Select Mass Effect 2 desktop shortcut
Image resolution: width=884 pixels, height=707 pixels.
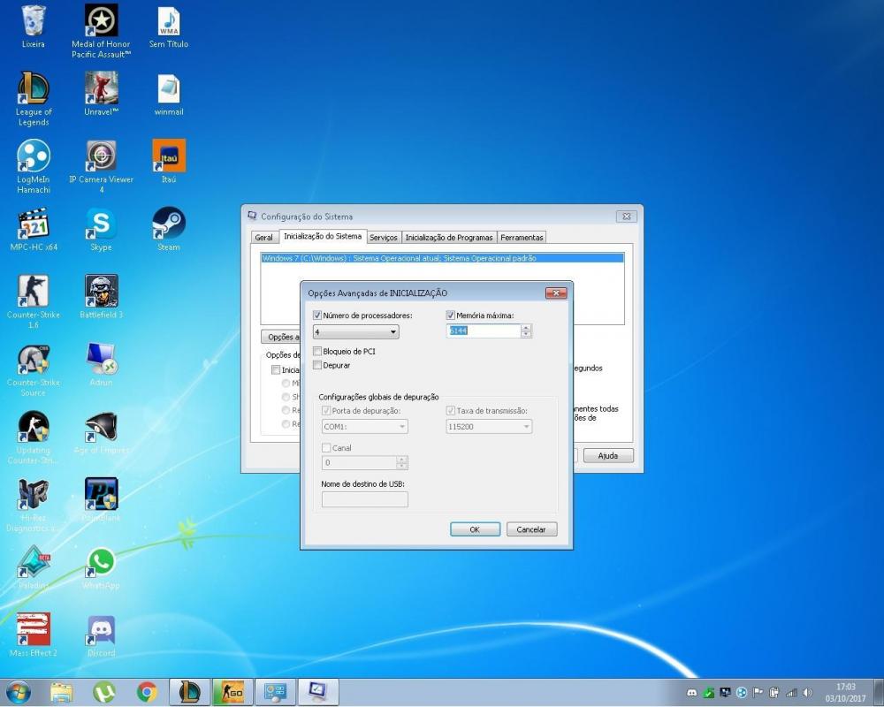(34, 635)
